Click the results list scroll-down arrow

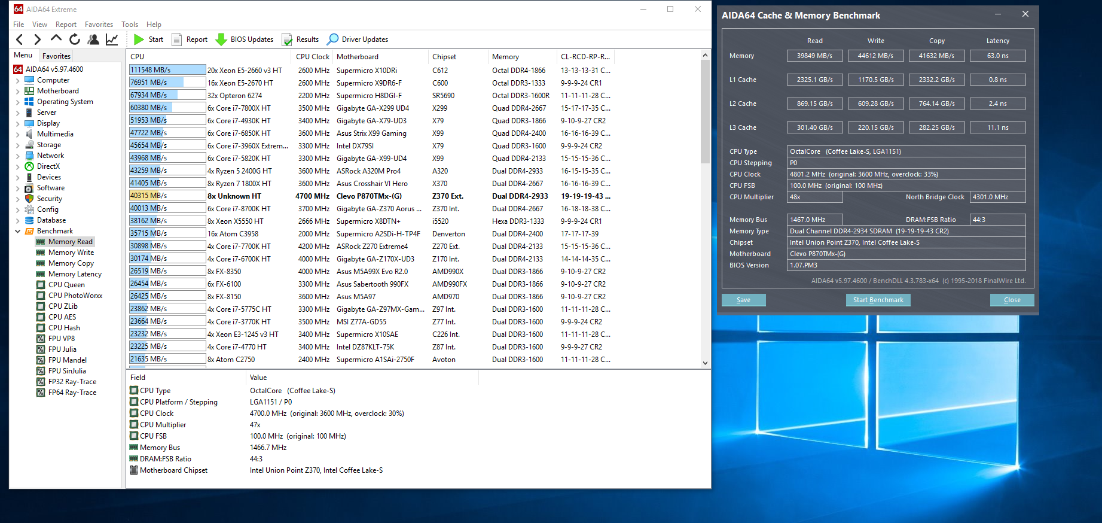coord(705,363)
